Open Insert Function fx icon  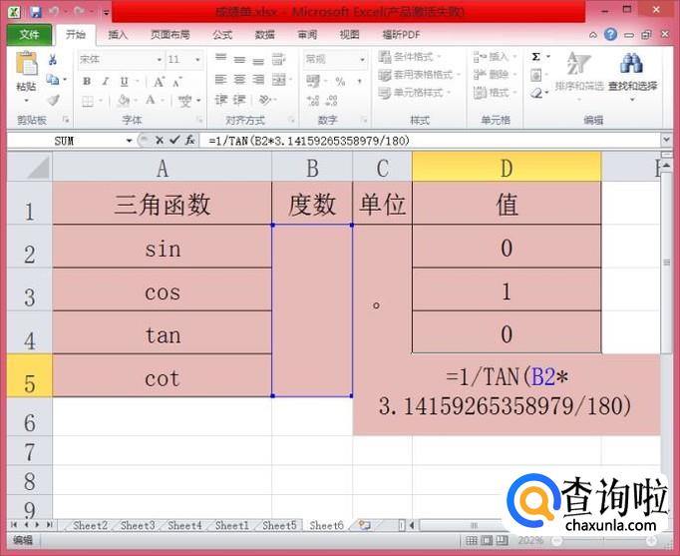(189, 141)
